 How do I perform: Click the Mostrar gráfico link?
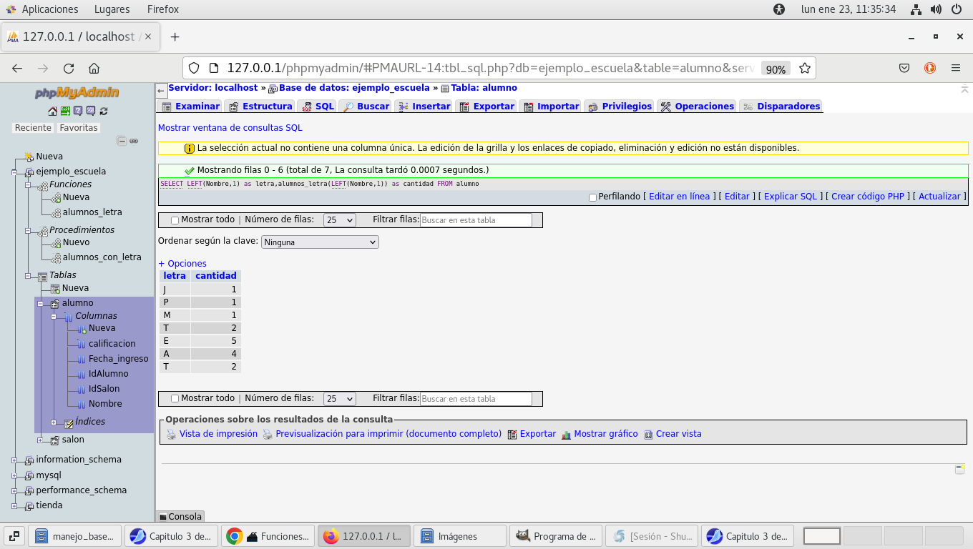(x=605, y=434)
